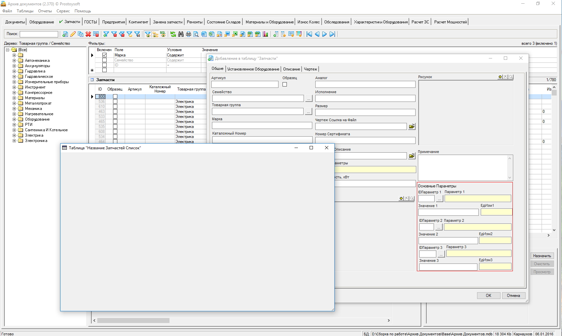Toggle Образец checkbox in row 610
The width and height of the screenshot is (562, 336).
115,107
